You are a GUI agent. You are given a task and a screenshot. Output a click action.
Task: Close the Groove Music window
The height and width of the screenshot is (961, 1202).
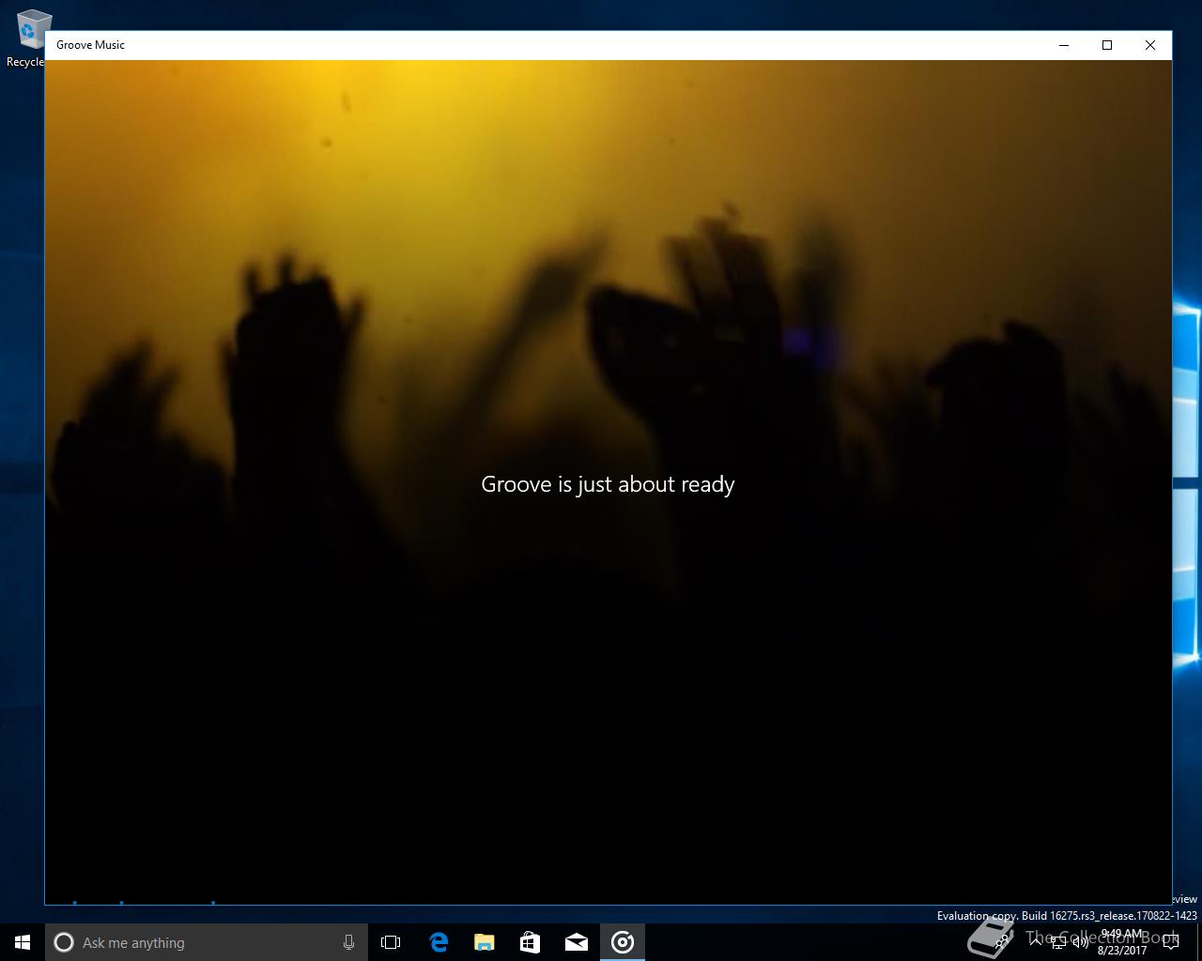(x=1150, y=45)
